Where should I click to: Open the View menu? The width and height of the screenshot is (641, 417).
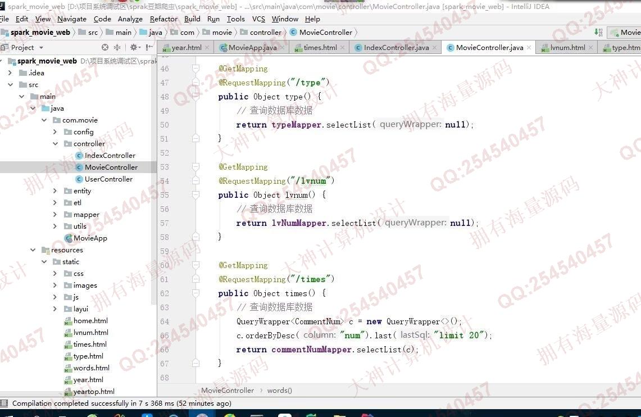[x=43, y=19]
